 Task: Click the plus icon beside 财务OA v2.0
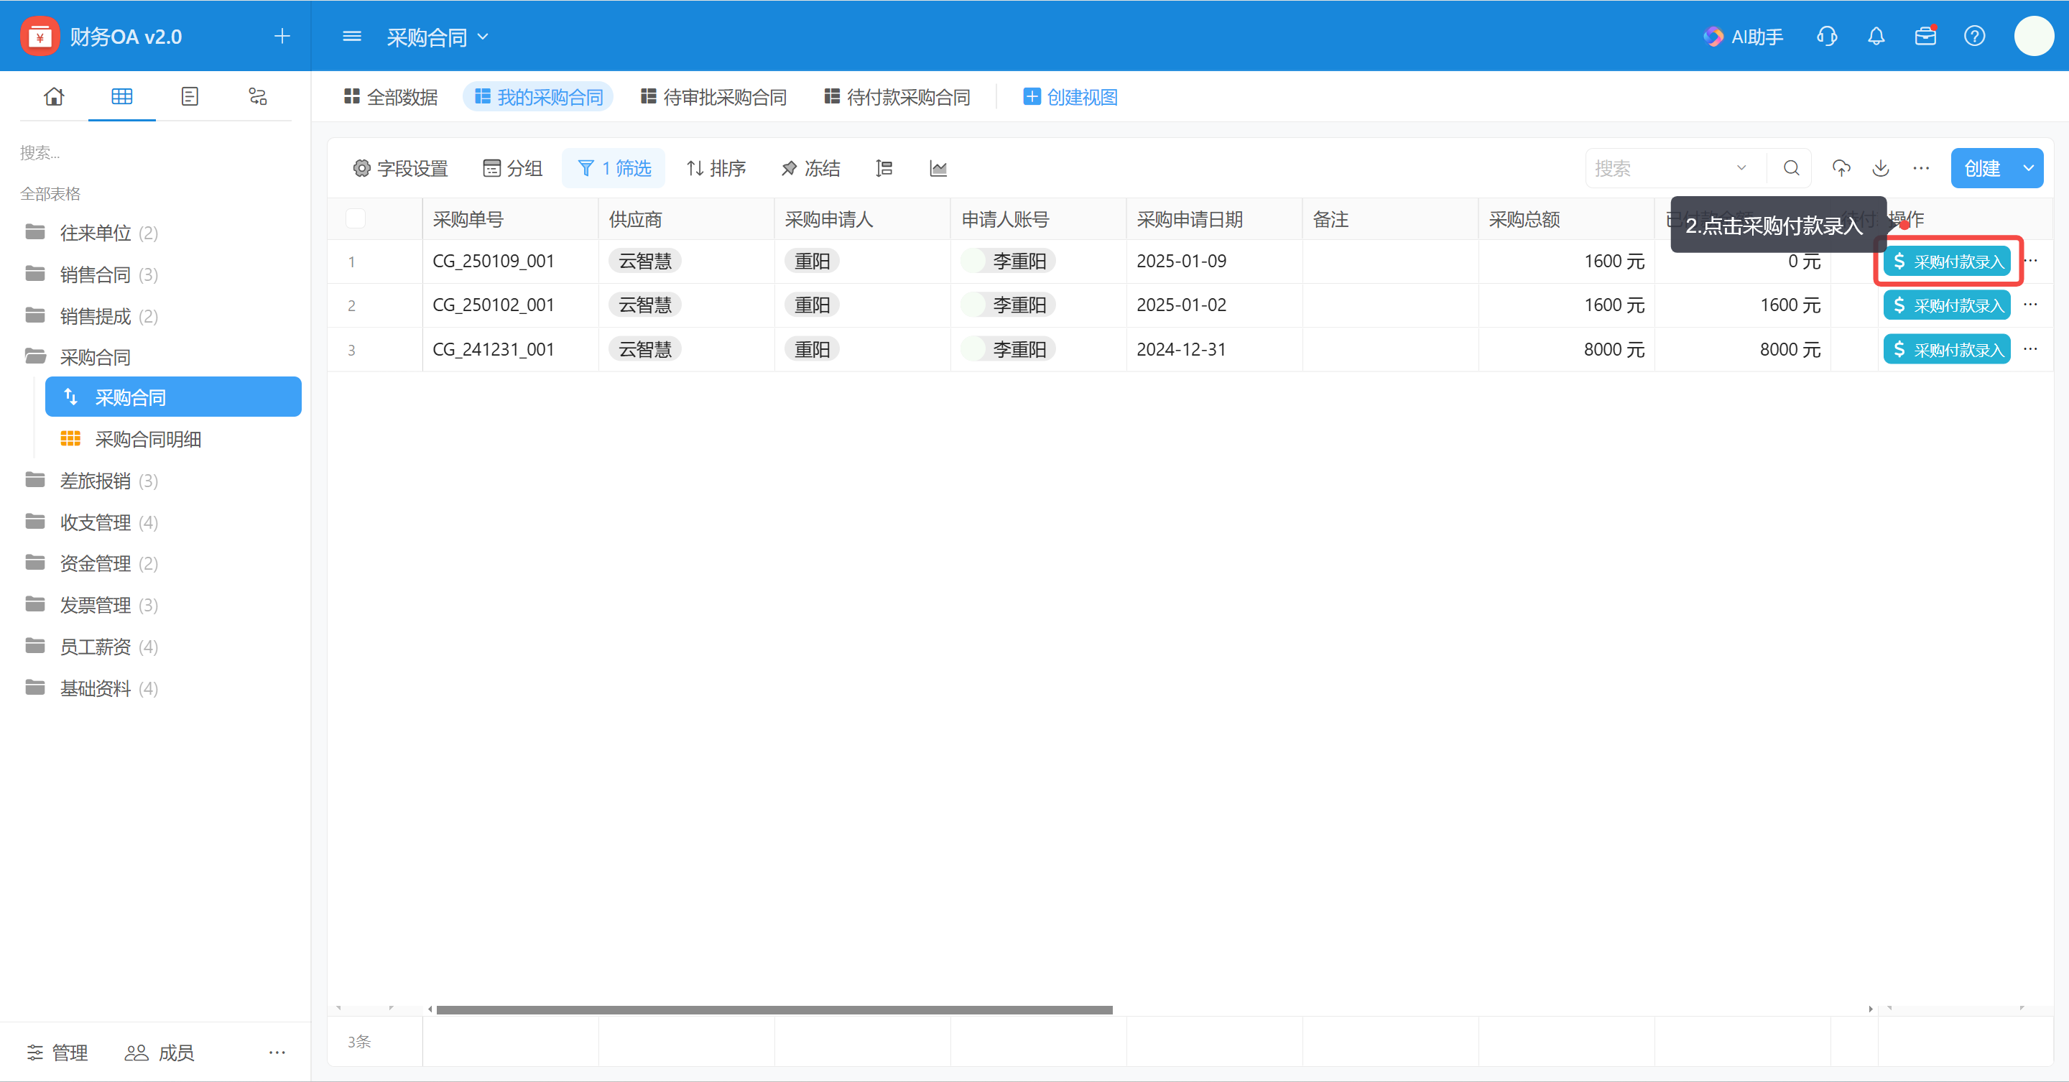tap(282, 36)
